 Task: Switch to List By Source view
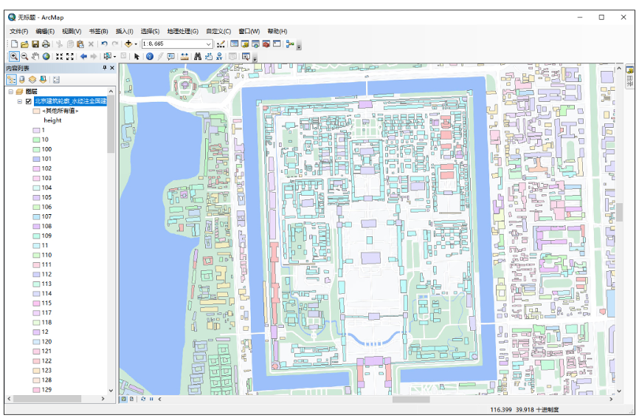coord(22,79)
